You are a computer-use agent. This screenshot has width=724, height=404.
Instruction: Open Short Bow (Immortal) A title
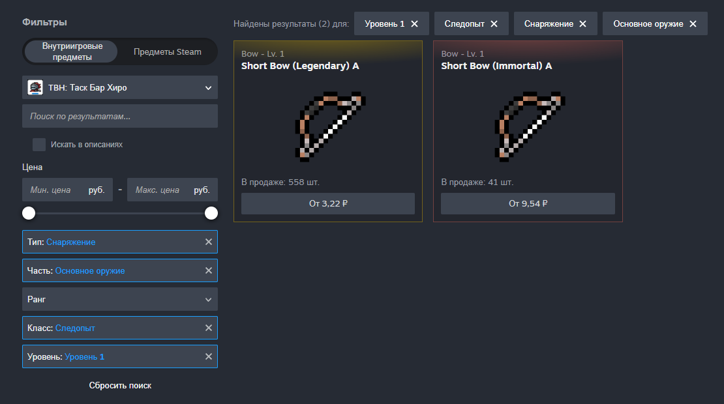point(496,66)
